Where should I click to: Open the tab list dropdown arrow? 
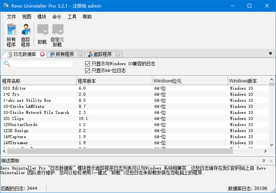pos(271,54)
